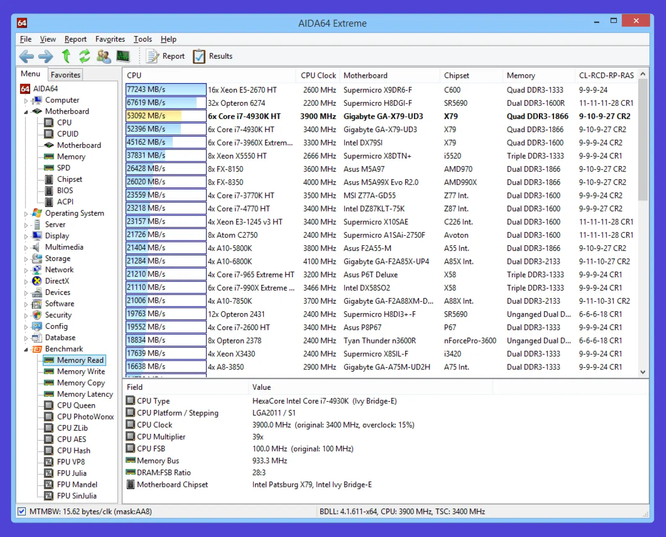The image size is (666, 537).
Task: Click the results list scrollbar down arrow
Action: tap(643, 372)
